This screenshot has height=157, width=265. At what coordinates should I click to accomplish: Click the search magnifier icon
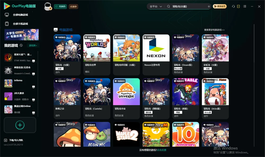pyautogui.click(x=169, y=6)
